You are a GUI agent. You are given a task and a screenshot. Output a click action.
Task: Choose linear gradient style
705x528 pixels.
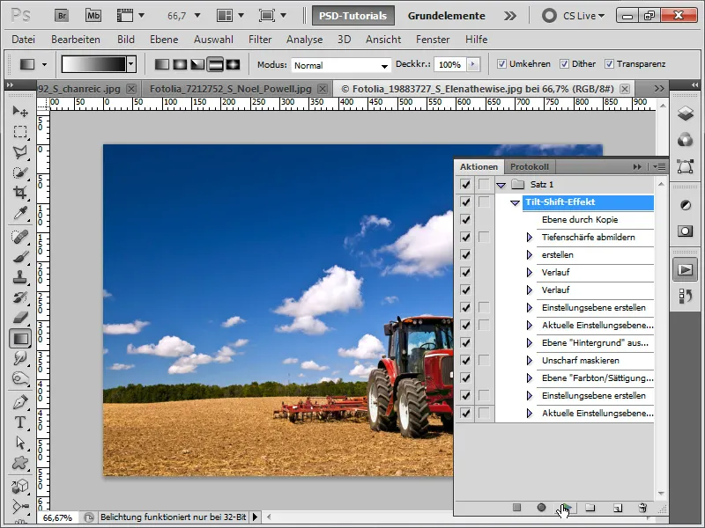pos(162,64)
